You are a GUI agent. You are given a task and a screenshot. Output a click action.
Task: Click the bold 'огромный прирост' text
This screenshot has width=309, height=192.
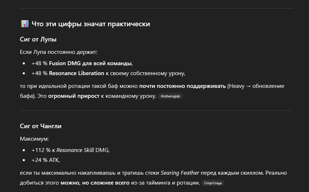click(x=74, y=96)
